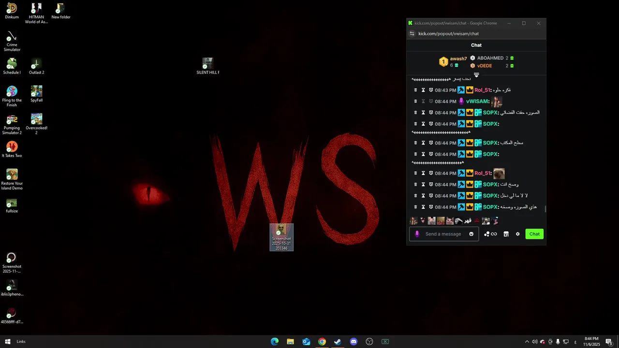Open the emoji picker in the message box

(x=472, y=234)
